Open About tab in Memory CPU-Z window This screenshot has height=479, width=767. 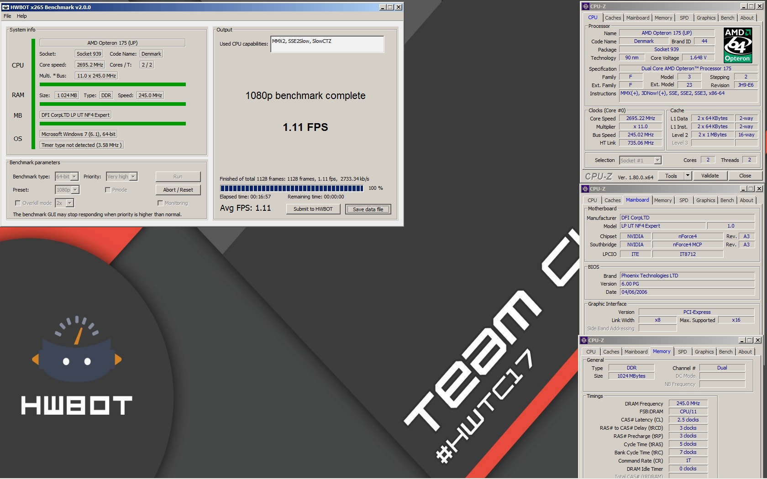[x=745, y=352]
